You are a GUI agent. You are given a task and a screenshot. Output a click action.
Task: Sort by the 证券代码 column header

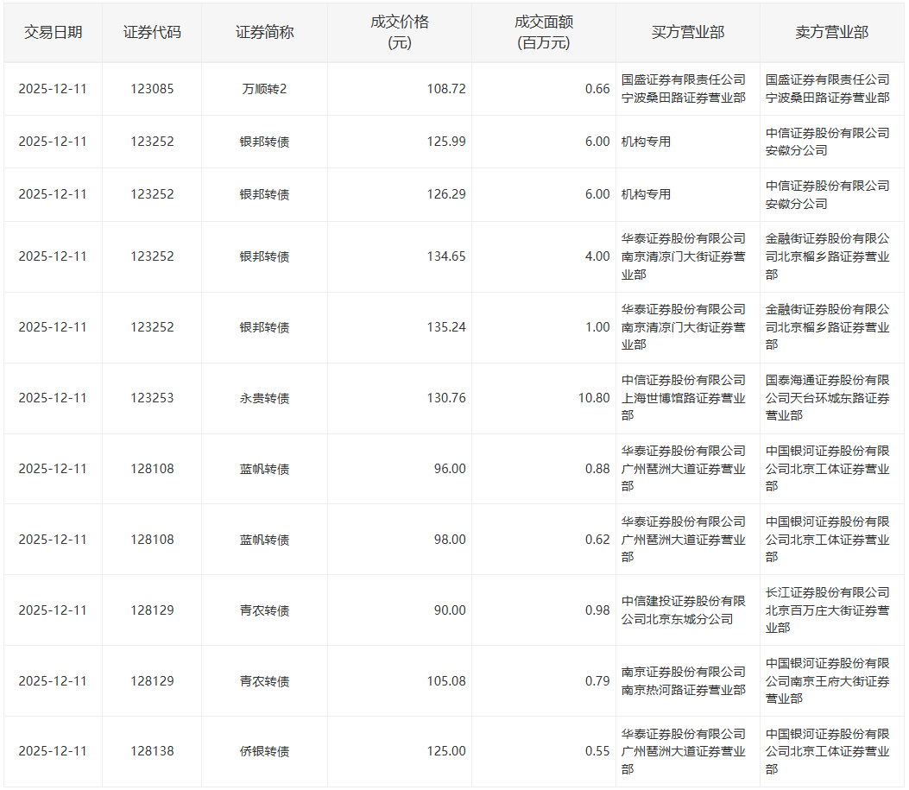152,32
